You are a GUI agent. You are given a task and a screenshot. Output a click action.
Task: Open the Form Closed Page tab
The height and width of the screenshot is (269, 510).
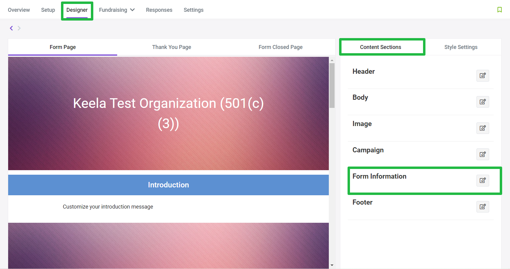(x=281, y=47)
